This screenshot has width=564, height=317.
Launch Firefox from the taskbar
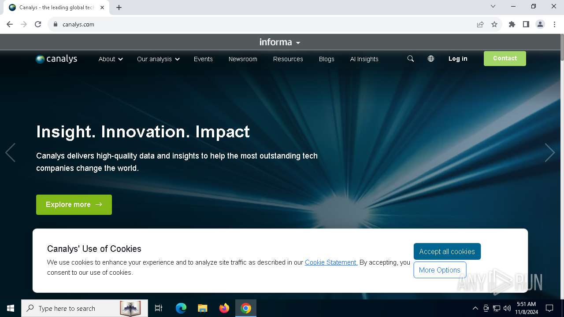(x=224, y=308)
